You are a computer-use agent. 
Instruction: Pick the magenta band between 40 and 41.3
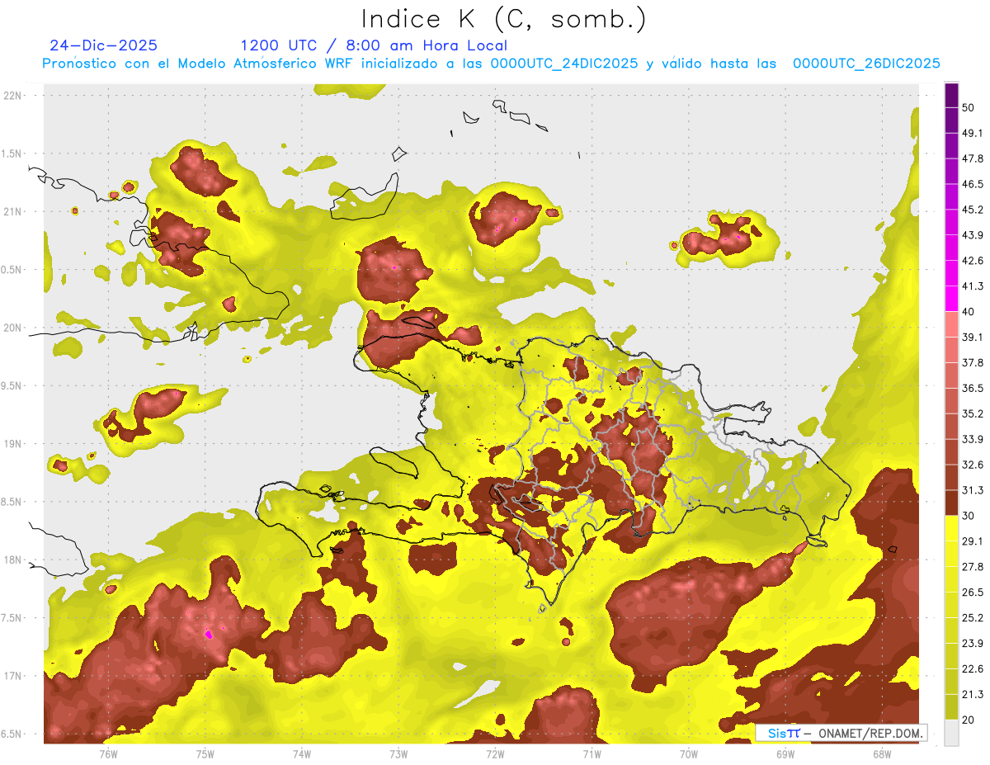click(x=951, y=299)
